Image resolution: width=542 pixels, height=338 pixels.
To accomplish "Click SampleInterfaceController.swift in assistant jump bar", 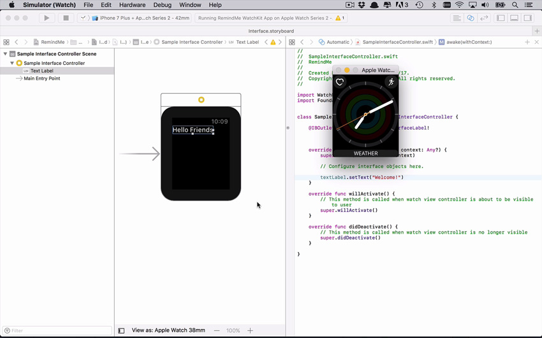I will tap(394, 42).
